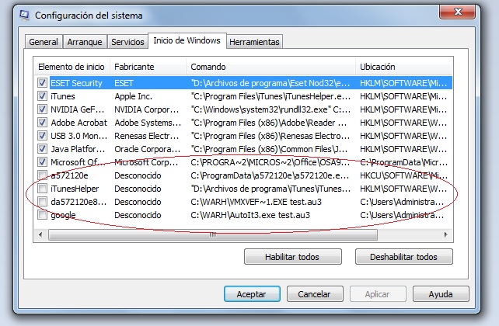Click the OSA9... Office command cell
This screenshot has width=499, height=326.
(270, 162)
